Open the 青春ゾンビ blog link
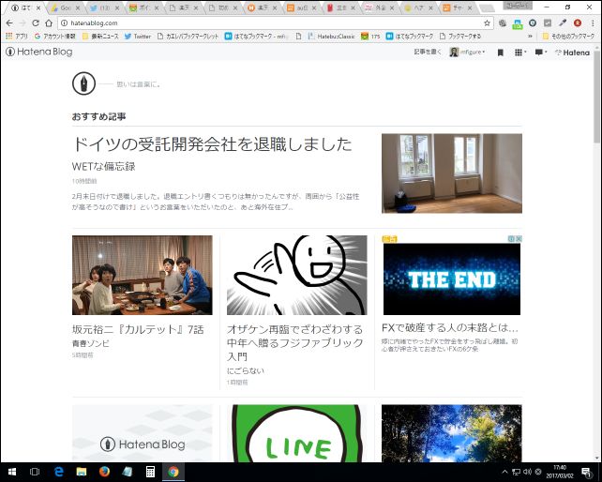Viewport: 602px width, 482px height. (91, 343)
